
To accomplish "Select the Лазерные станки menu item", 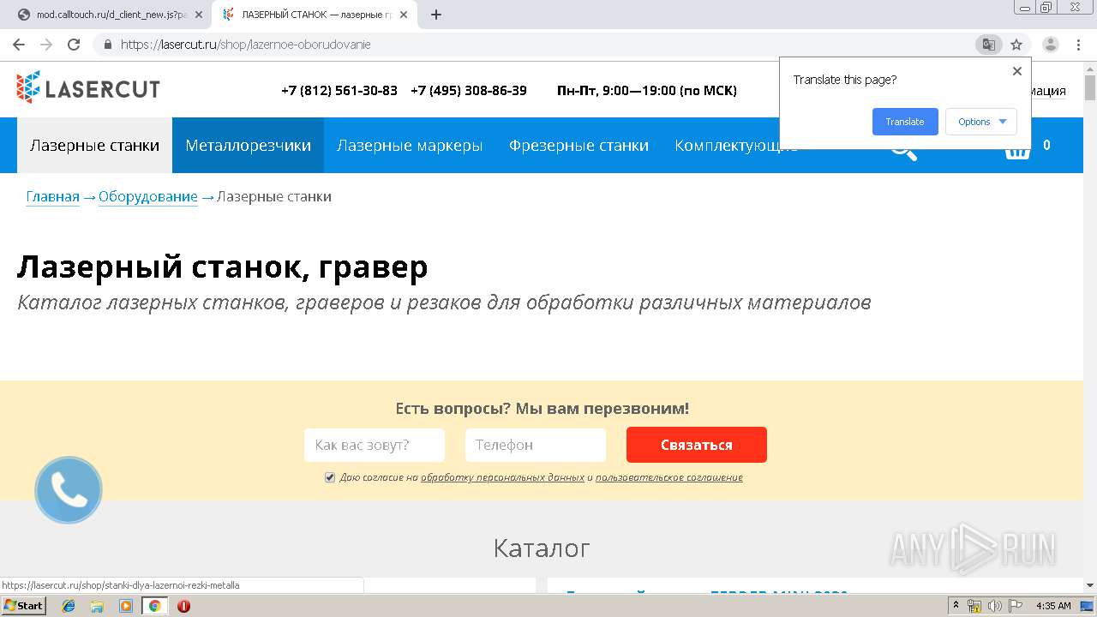I will tap(94, 146).
